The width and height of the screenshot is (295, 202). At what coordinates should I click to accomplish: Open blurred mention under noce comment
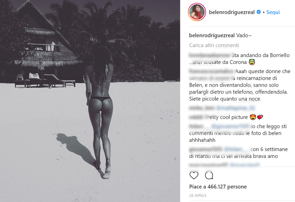[235, 108]
